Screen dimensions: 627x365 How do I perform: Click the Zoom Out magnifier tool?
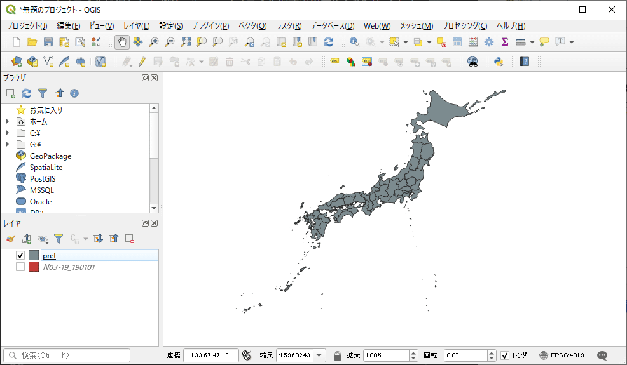click(x=170, y=42)
